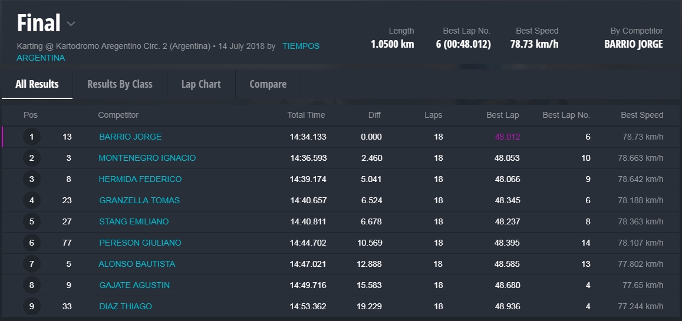Click on DIAZ THIAGO's name
The width and height of the screenshot is (682, 321).
126,306
